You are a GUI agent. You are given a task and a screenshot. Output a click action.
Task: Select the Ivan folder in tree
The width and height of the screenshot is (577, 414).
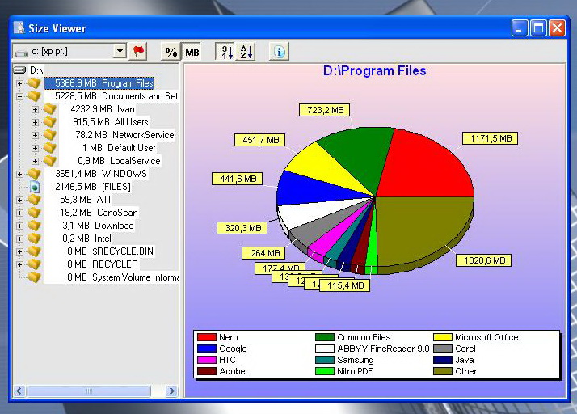coord(124,109)
